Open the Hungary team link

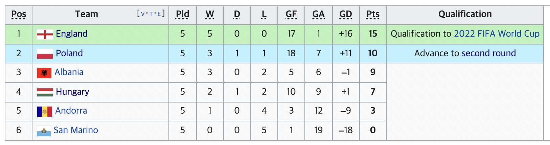tap(72, 92)
